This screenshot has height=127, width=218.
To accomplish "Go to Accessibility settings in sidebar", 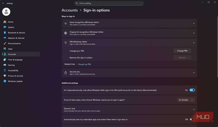I will (13, 71).
